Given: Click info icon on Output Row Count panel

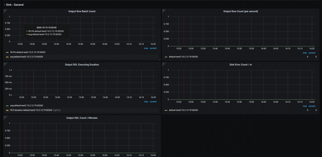Looking at the screenshot, I should [164, 11].
